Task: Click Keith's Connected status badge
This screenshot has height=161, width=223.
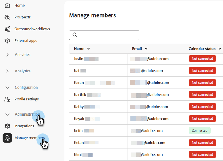Action: pos(200,131)
